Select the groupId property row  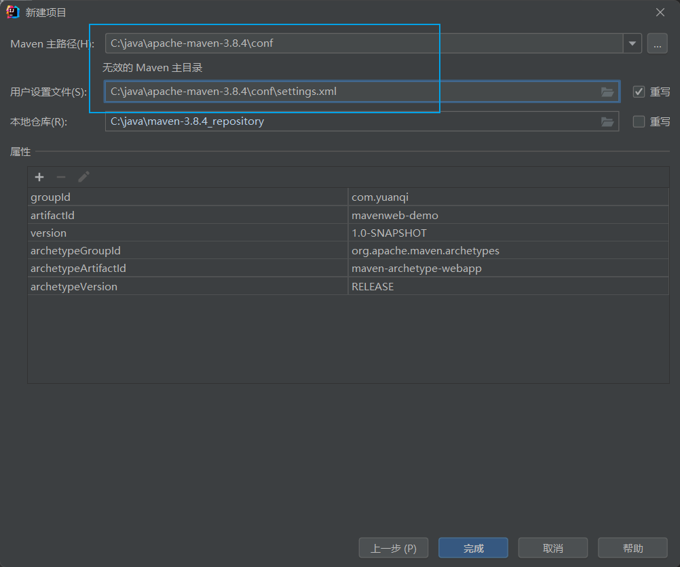click(x=348, y=197)
